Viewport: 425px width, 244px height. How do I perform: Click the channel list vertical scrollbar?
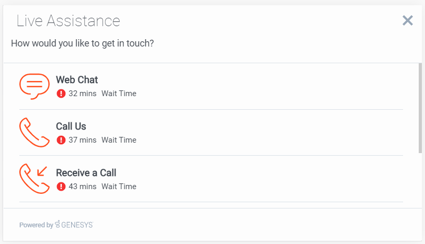click(x=420, y=108)
